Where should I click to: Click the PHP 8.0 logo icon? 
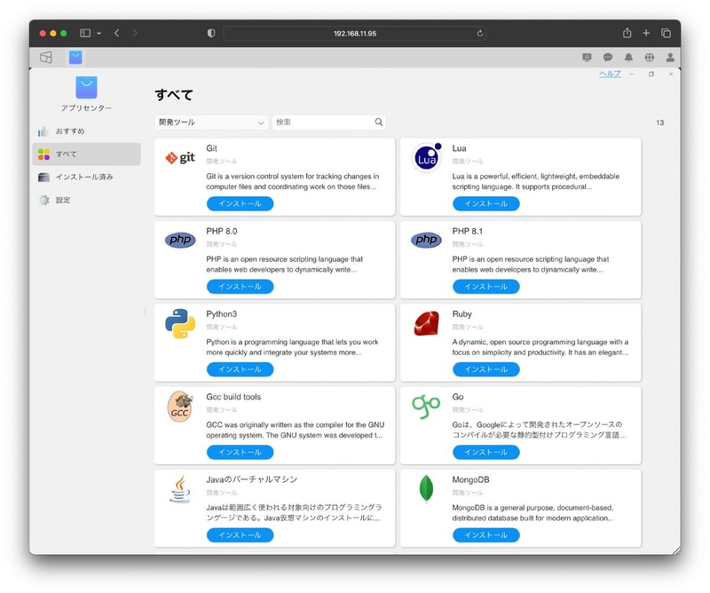pos(180,240)
